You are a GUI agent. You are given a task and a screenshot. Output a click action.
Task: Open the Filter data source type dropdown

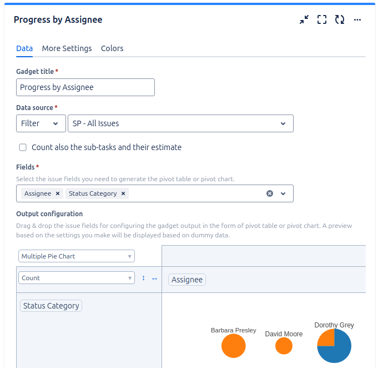click(x=40, y=123)
